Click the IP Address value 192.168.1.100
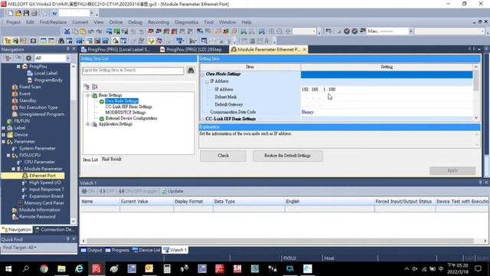The height and width of the screenshot is (276, 490). tap(318, 90)
